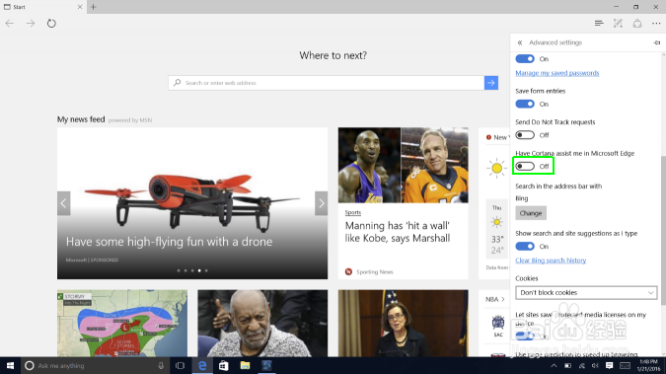Open the Cookies dropdown
This screenshot has height=374, width=666.
[x=586, y=292]
